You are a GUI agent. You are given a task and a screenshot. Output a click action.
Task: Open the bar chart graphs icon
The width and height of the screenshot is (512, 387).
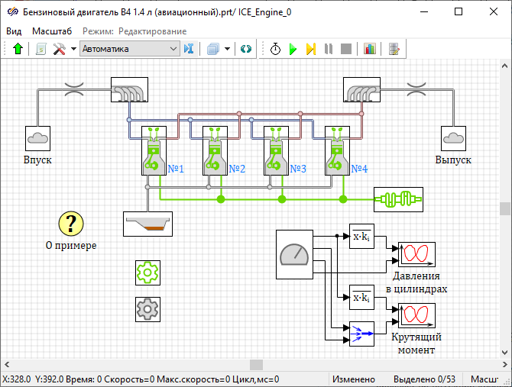tap(370, 49)
